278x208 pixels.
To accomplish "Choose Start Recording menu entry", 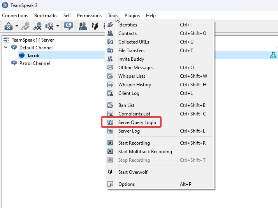I will coord(135,143).
